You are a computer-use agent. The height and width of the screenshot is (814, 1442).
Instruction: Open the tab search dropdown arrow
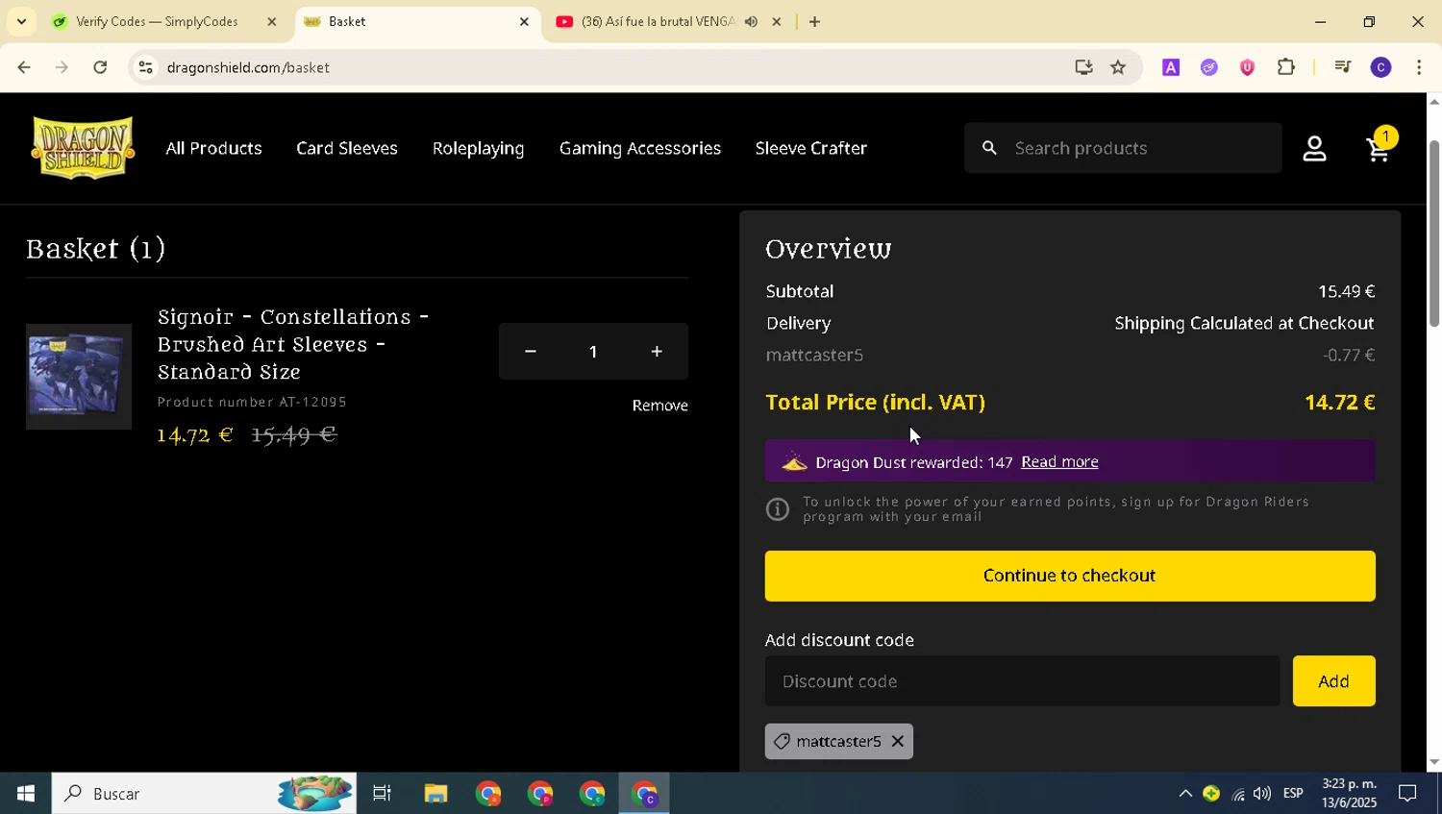[21, 21]
